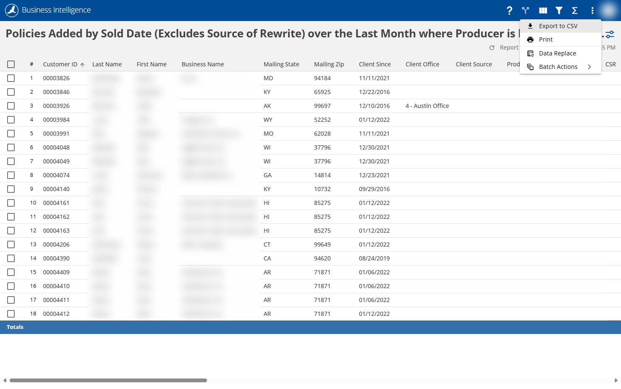Screen dimensions: 621x389
Task: Sort by Last Name column header
Action: coord(107,64)
